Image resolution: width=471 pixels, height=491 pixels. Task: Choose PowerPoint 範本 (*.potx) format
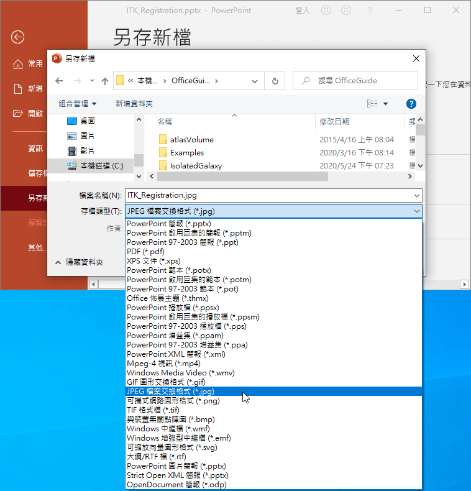pyautogui.click(x=273, y=270)
